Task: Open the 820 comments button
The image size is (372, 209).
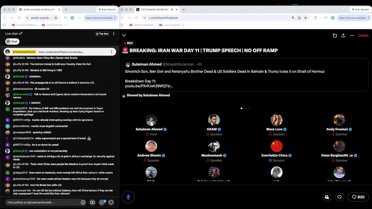Action: point(358,197)
